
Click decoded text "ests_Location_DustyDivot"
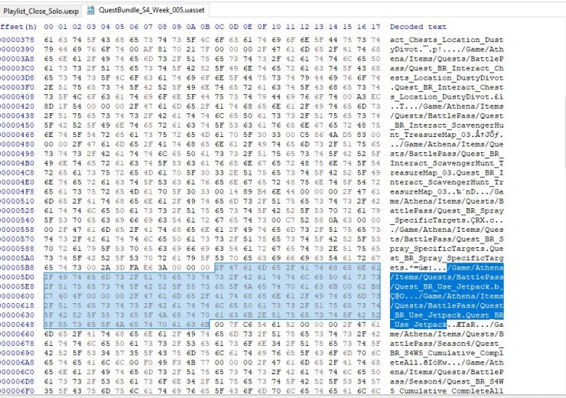click(x=447, y=77)
